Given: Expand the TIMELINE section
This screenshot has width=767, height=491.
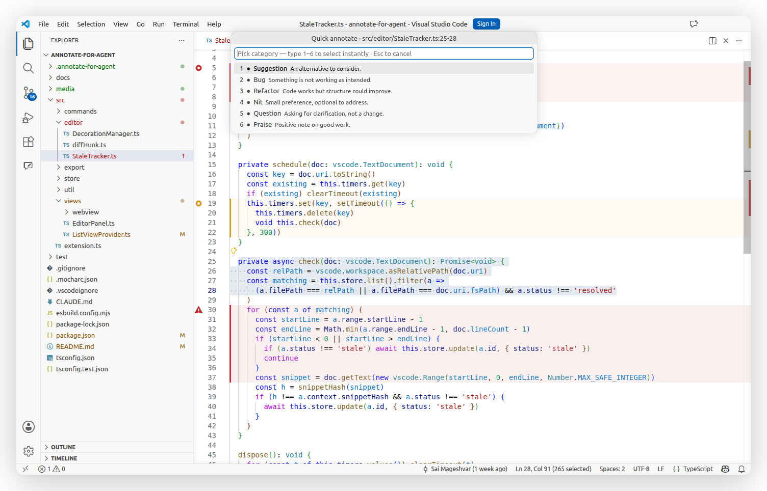Looking at the screenshot, I should coord(117,458).
